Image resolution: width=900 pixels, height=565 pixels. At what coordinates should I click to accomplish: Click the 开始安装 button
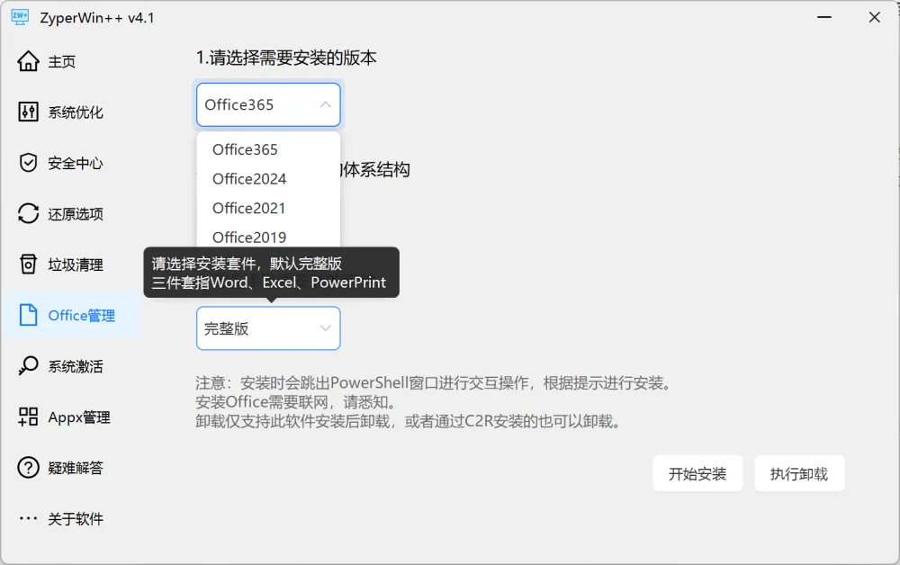(697, 474)
